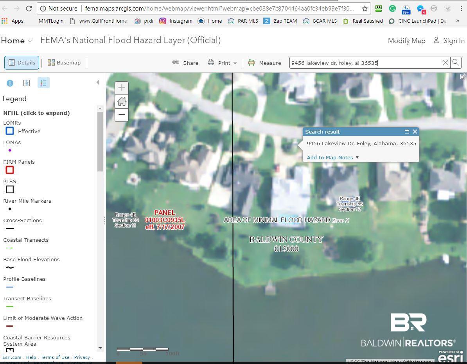The height and width of the screenshot is (364, 467).
Task: Expand the Print dropdown
Action: point(223,63)
